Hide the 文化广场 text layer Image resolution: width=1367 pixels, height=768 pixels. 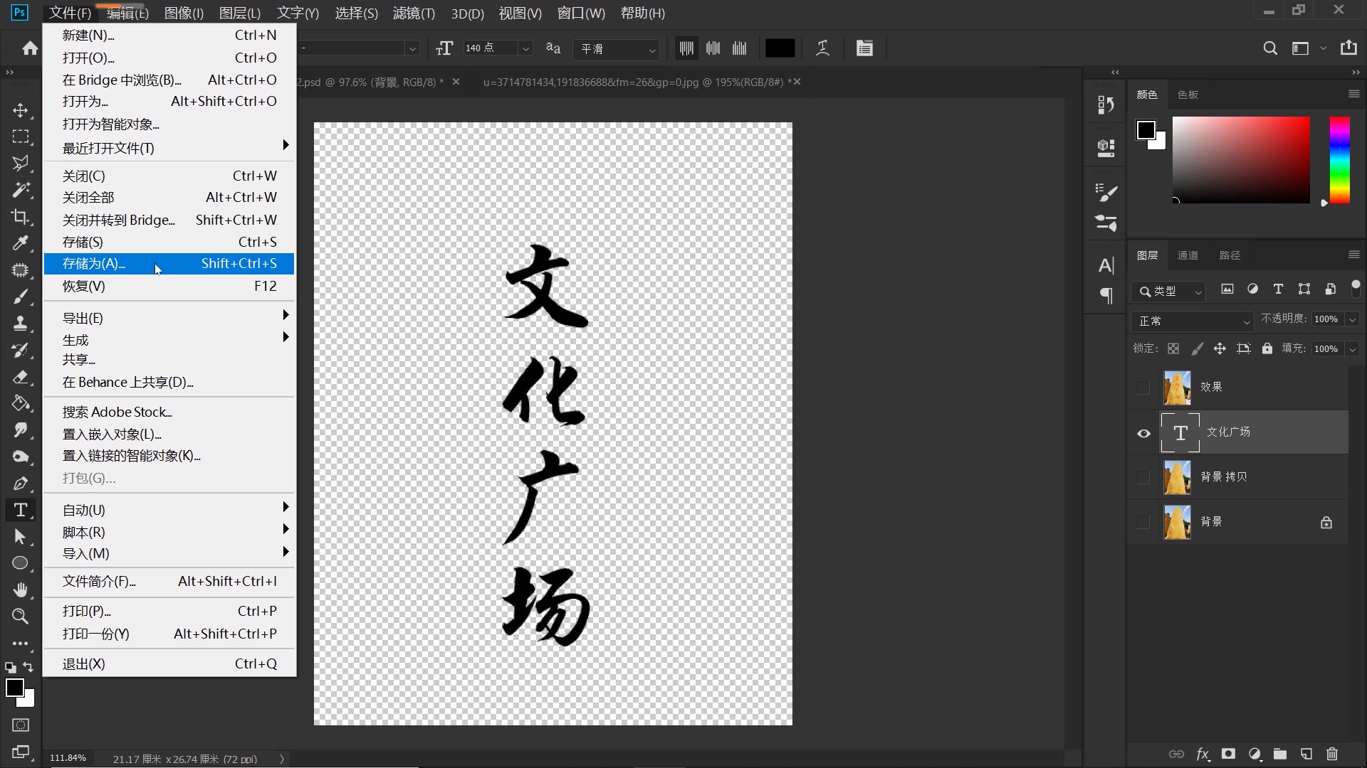click(x=1143, y=433)
